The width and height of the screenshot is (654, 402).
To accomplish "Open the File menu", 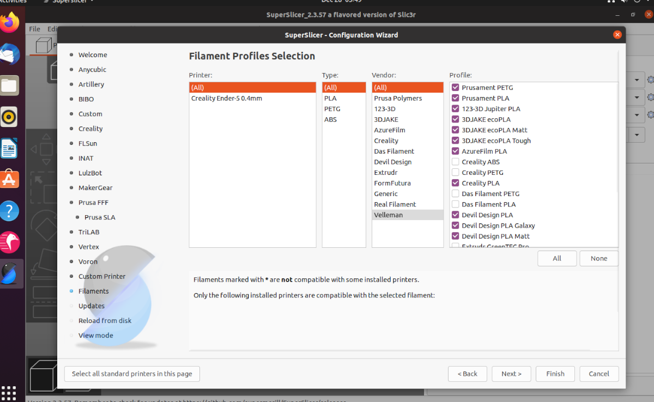I will coord(34,29).
